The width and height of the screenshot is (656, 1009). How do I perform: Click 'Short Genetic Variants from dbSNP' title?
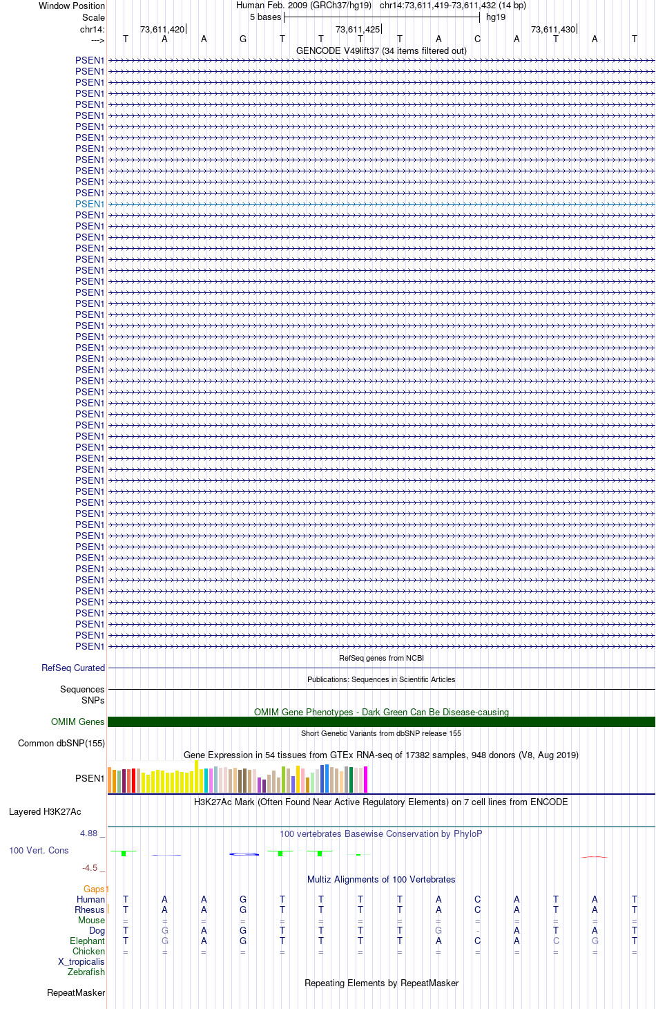coord(381,733)
